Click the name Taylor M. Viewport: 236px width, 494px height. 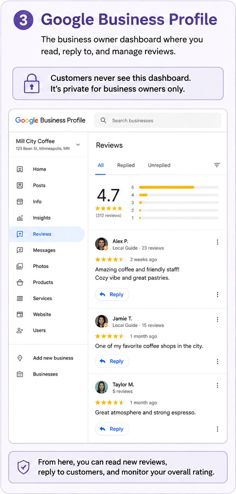click(123, 385)
